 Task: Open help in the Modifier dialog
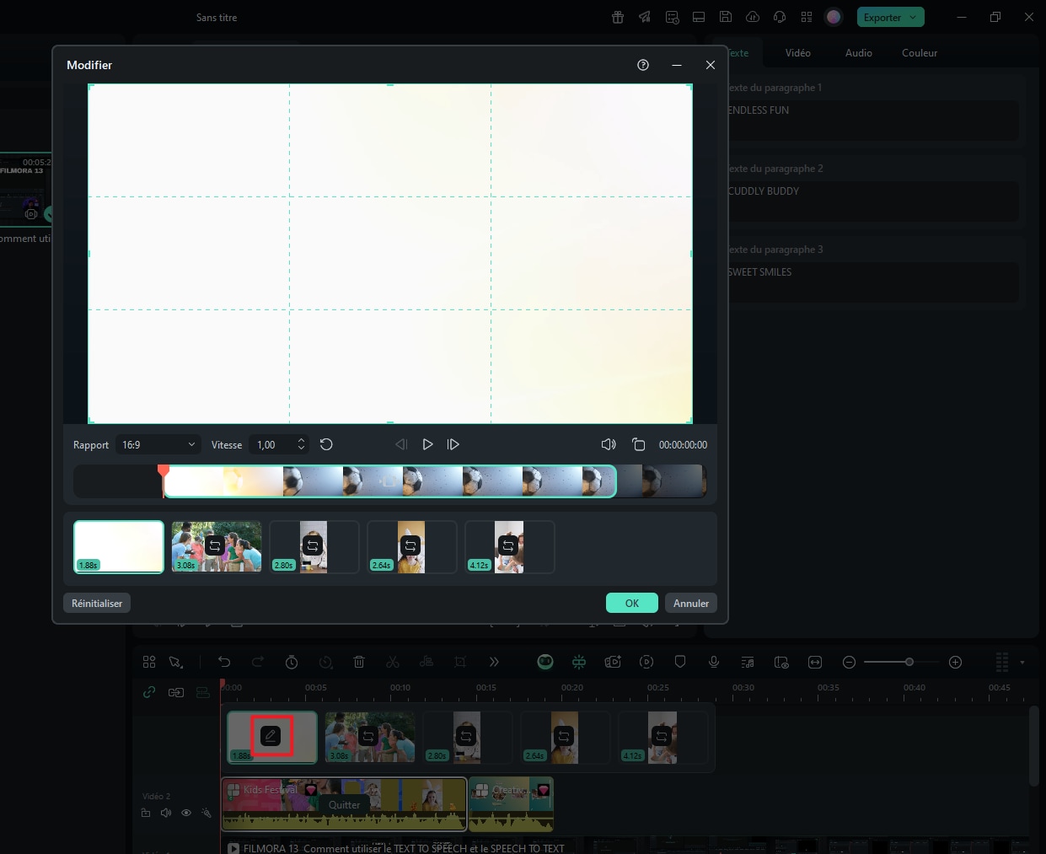[643, 65]
